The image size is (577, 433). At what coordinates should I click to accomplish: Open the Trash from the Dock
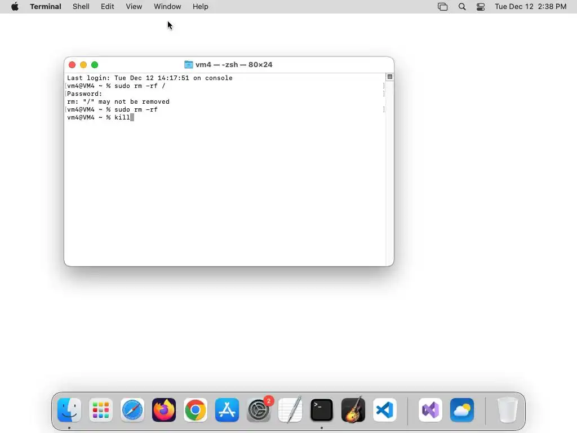pos(508,410)
